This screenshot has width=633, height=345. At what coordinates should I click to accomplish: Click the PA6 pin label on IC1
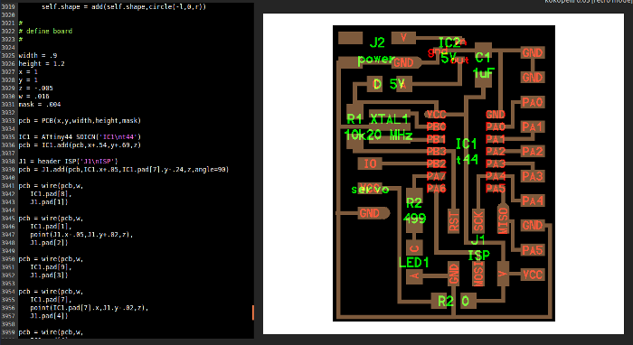pyautogui.click(x=437, y=188)
